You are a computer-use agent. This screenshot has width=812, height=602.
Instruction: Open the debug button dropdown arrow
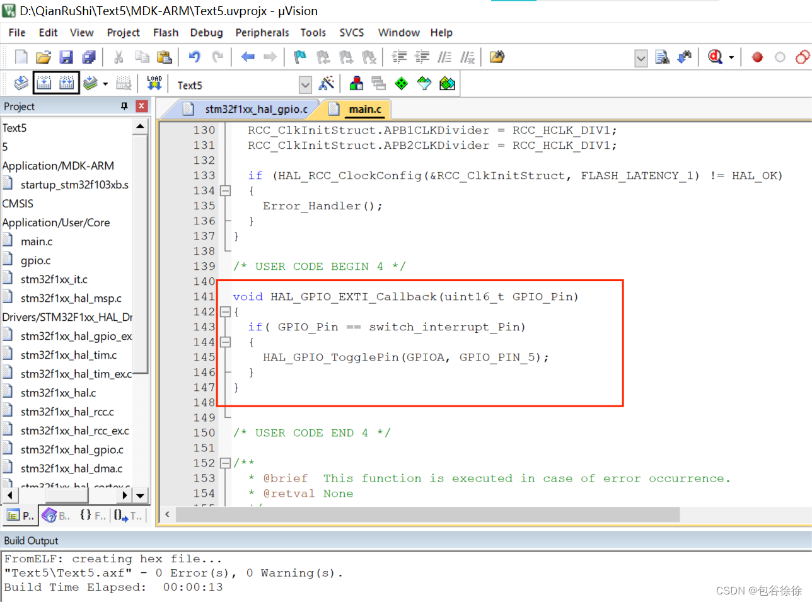coord(731,57)
